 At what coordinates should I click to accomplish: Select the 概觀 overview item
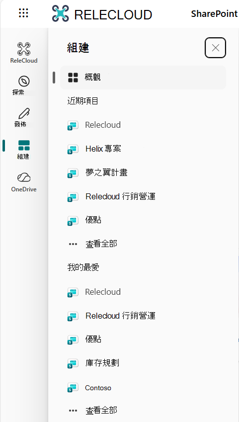tap(143, 78)
